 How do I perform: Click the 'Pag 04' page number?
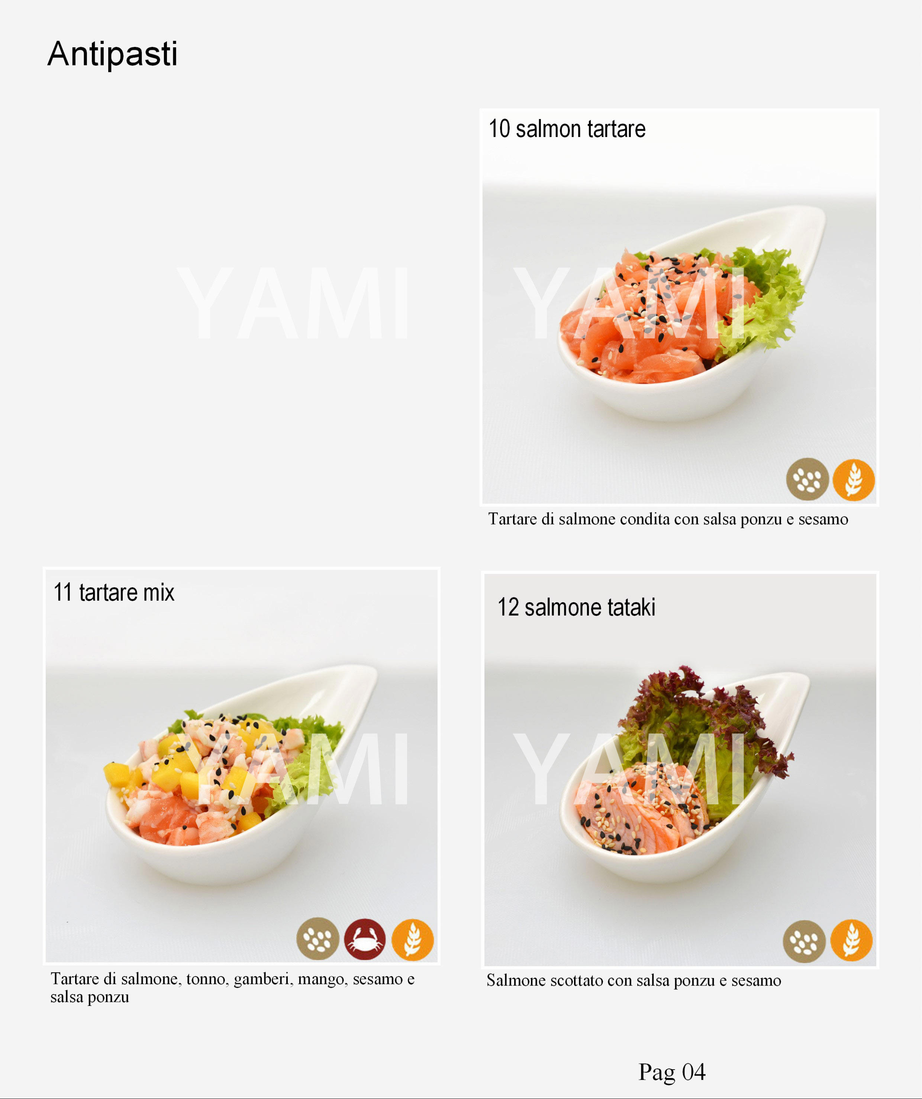tap(672, 1072)
